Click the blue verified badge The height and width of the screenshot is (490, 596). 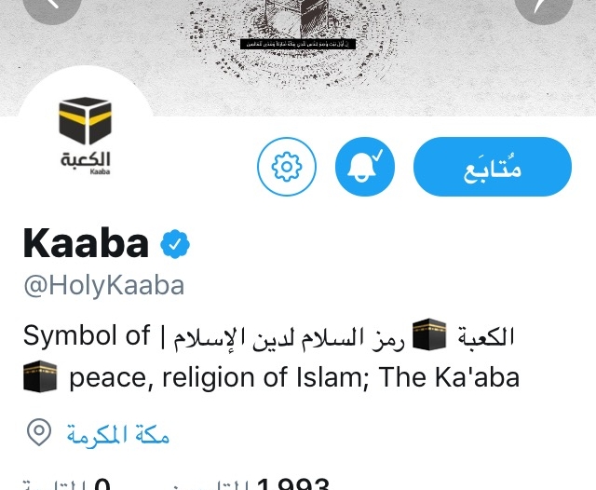pyautogui.click(x=175, y=244)
